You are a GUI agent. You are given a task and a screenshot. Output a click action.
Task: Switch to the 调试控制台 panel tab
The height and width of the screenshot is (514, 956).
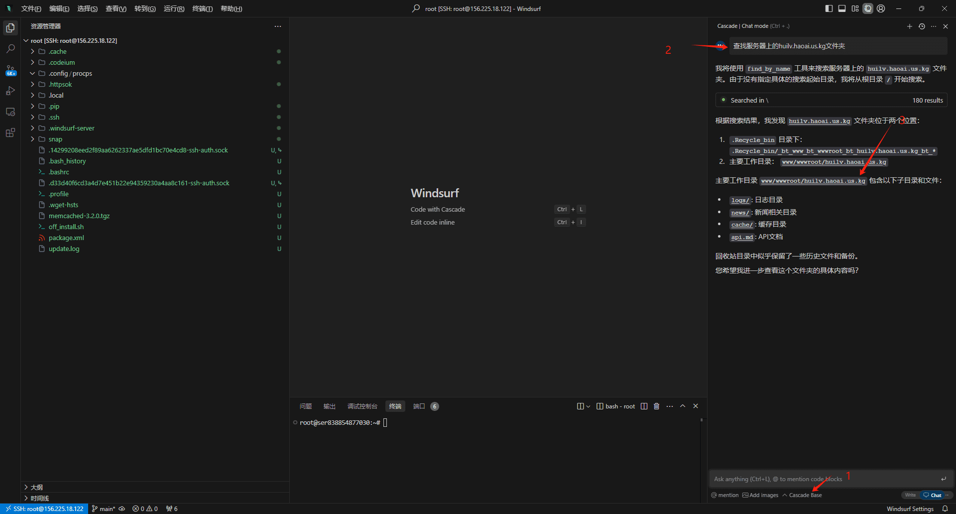coord(362,406)
